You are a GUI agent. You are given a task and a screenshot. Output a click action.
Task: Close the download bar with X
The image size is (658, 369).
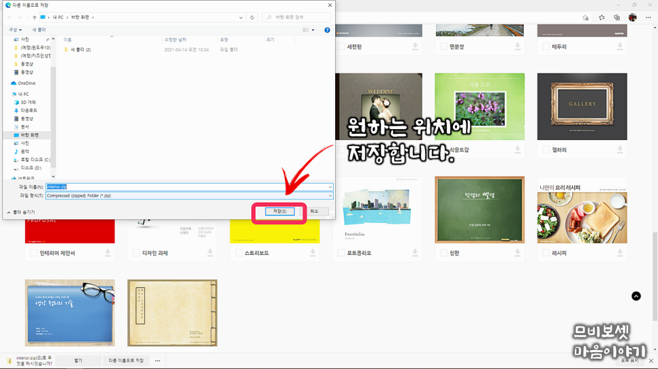(651, 361)
